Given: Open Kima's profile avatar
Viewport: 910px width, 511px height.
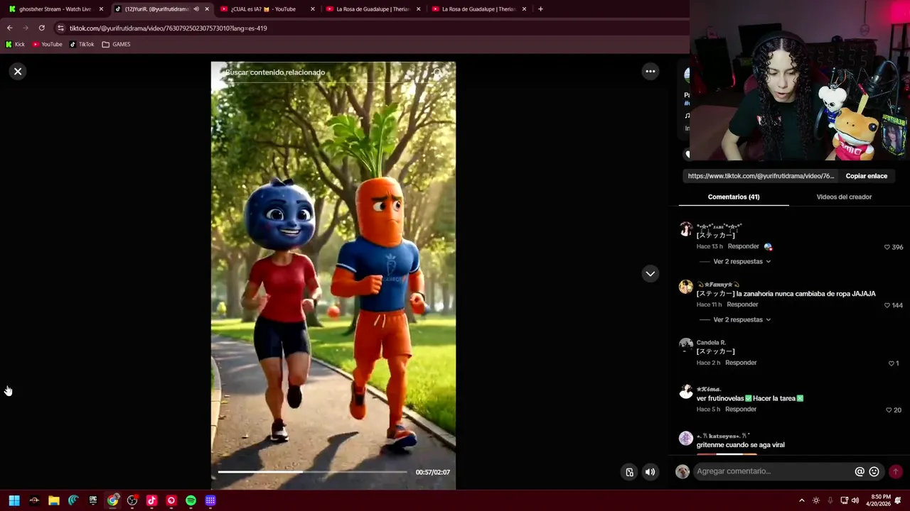Looking at the screenshot, I should pos(685,392).
